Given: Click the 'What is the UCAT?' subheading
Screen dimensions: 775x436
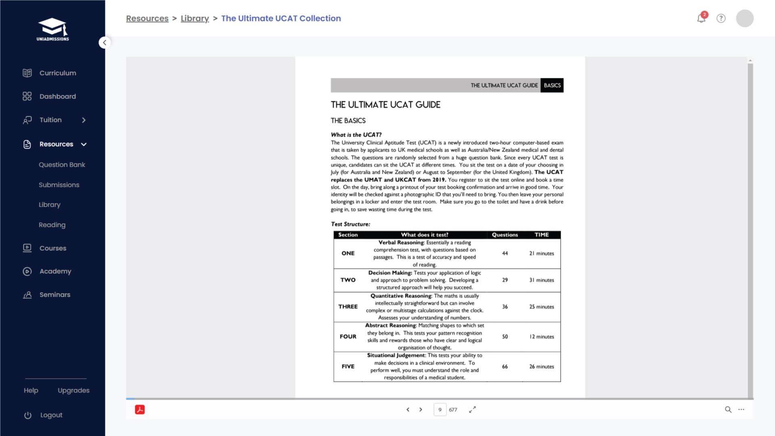Looking at the screenshot, I should (x=356, y=135).
